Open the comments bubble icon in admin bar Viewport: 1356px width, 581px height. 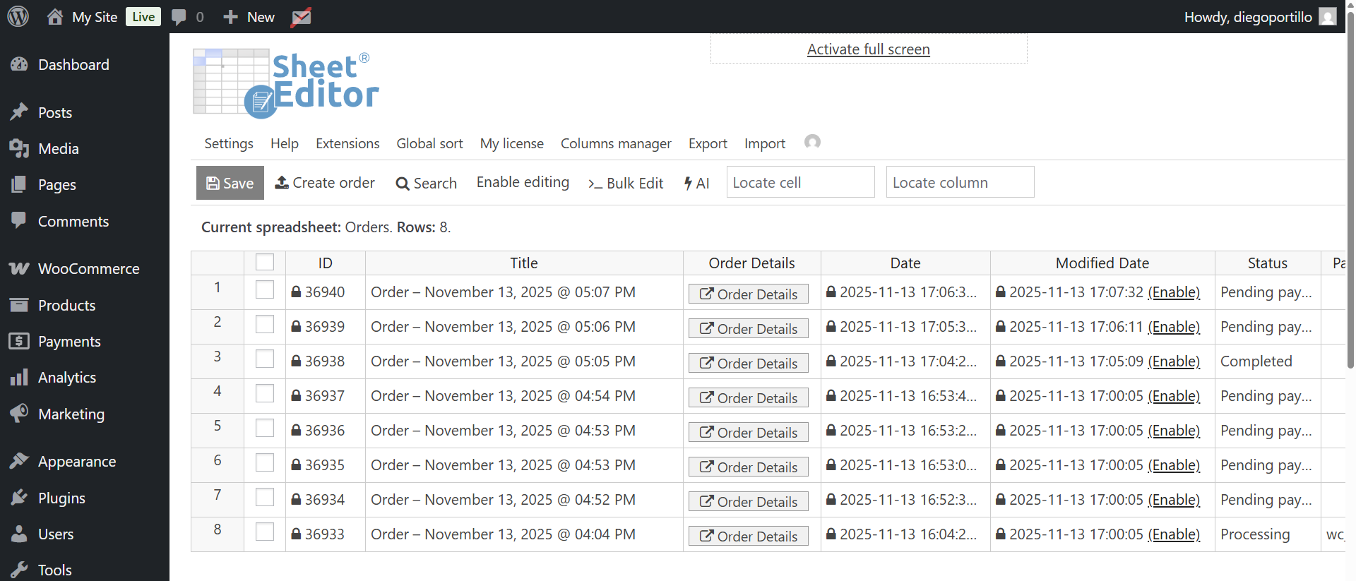(179, 17)
